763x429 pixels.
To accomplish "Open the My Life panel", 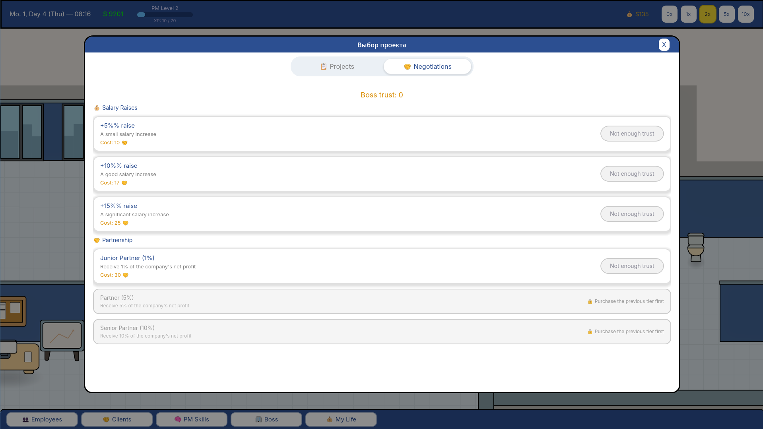I will 341,419.
